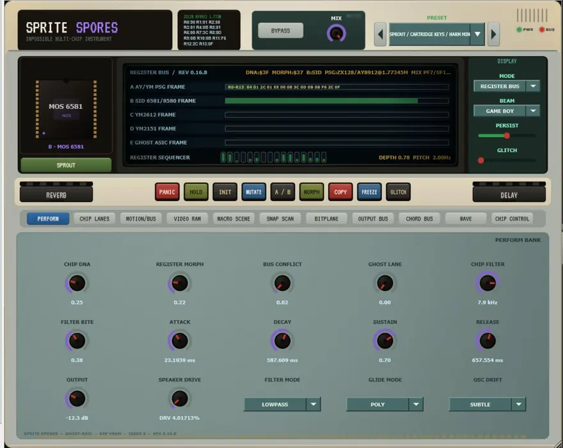The width and height of the screenshot is (563, 448).
Task: Switch to the BITPLANE tab
Action: [326, 218]
